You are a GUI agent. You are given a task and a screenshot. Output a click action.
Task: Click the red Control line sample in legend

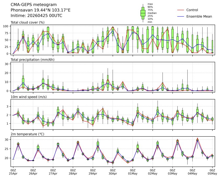[181, 10]
